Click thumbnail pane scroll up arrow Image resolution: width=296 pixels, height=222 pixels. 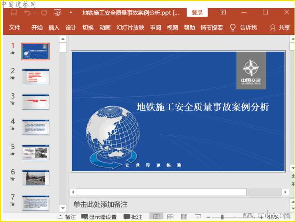coord(63,39)
